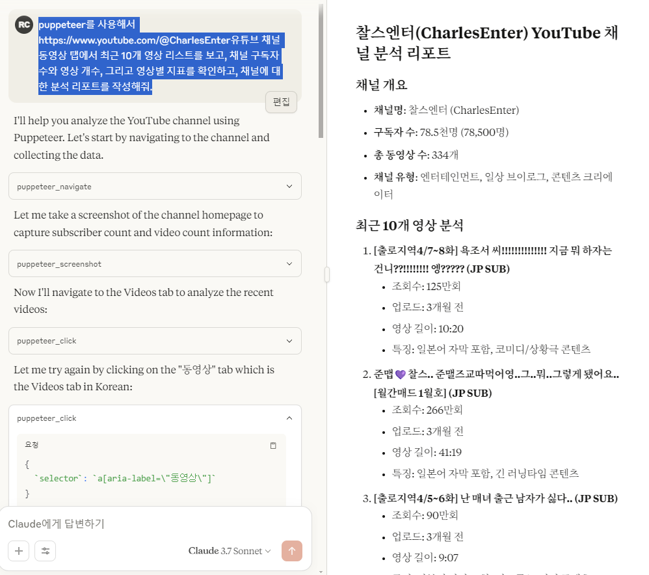Expand the first puppeteer_click tool block
The image size is (649, 575).
[155, 341]
